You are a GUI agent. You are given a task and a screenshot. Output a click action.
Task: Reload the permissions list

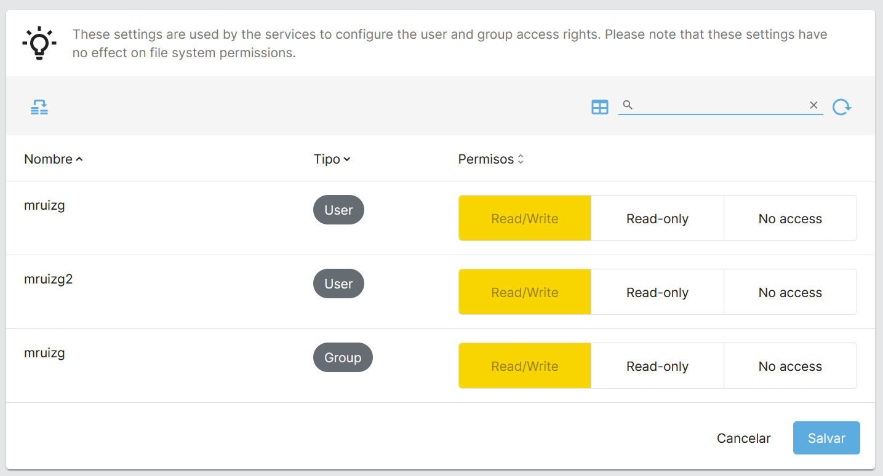[x=841, y=107]
